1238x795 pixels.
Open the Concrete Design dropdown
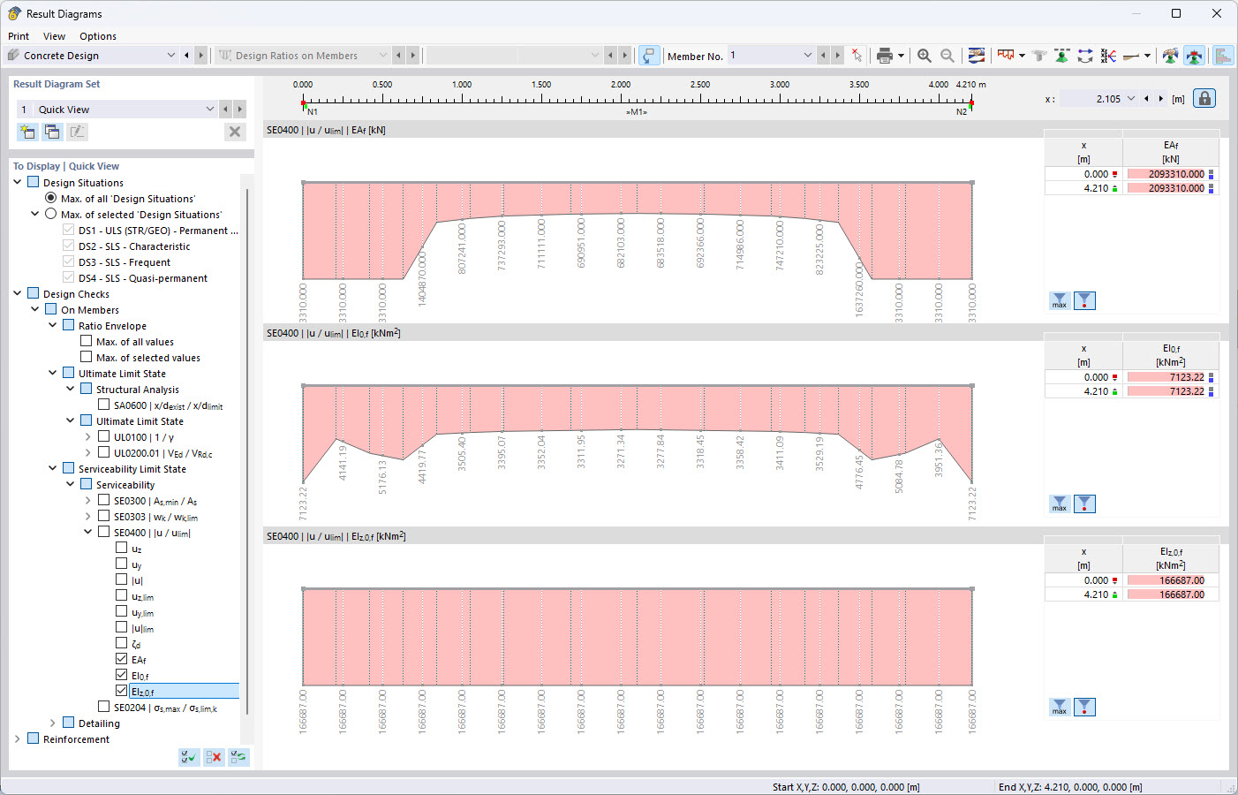[x=170, y=55]
